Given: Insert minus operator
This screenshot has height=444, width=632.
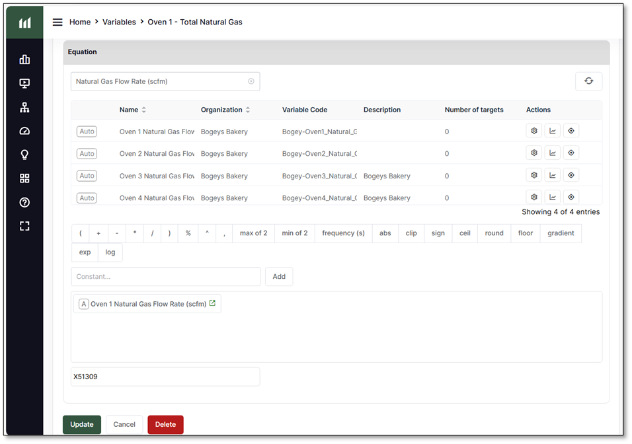Looking at the screenshot, I should pos(117,233).
